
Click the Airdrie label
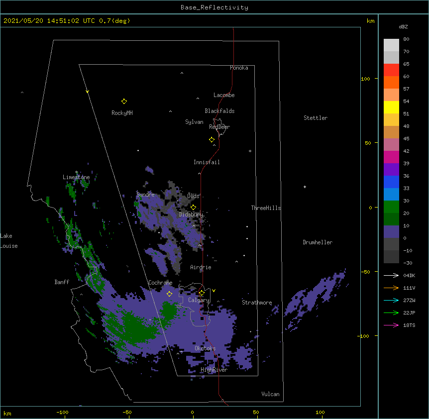click(201, 267)
